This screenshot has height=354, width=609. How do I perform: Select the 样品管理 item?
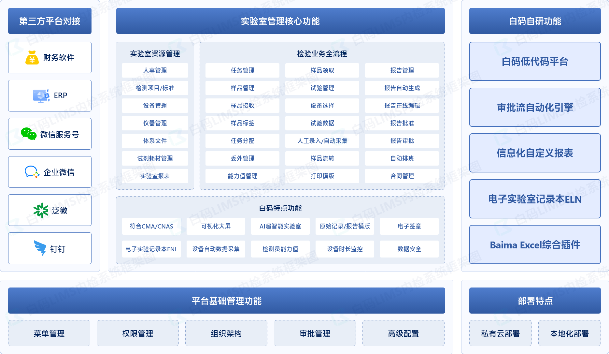pyautogui.click(x=243, y=88)
